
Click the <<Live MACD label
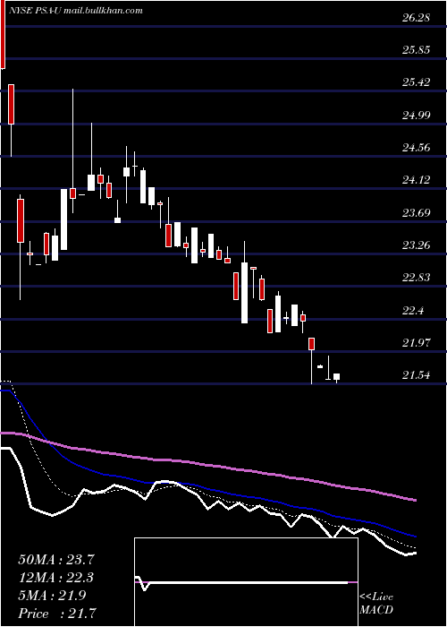376,604
